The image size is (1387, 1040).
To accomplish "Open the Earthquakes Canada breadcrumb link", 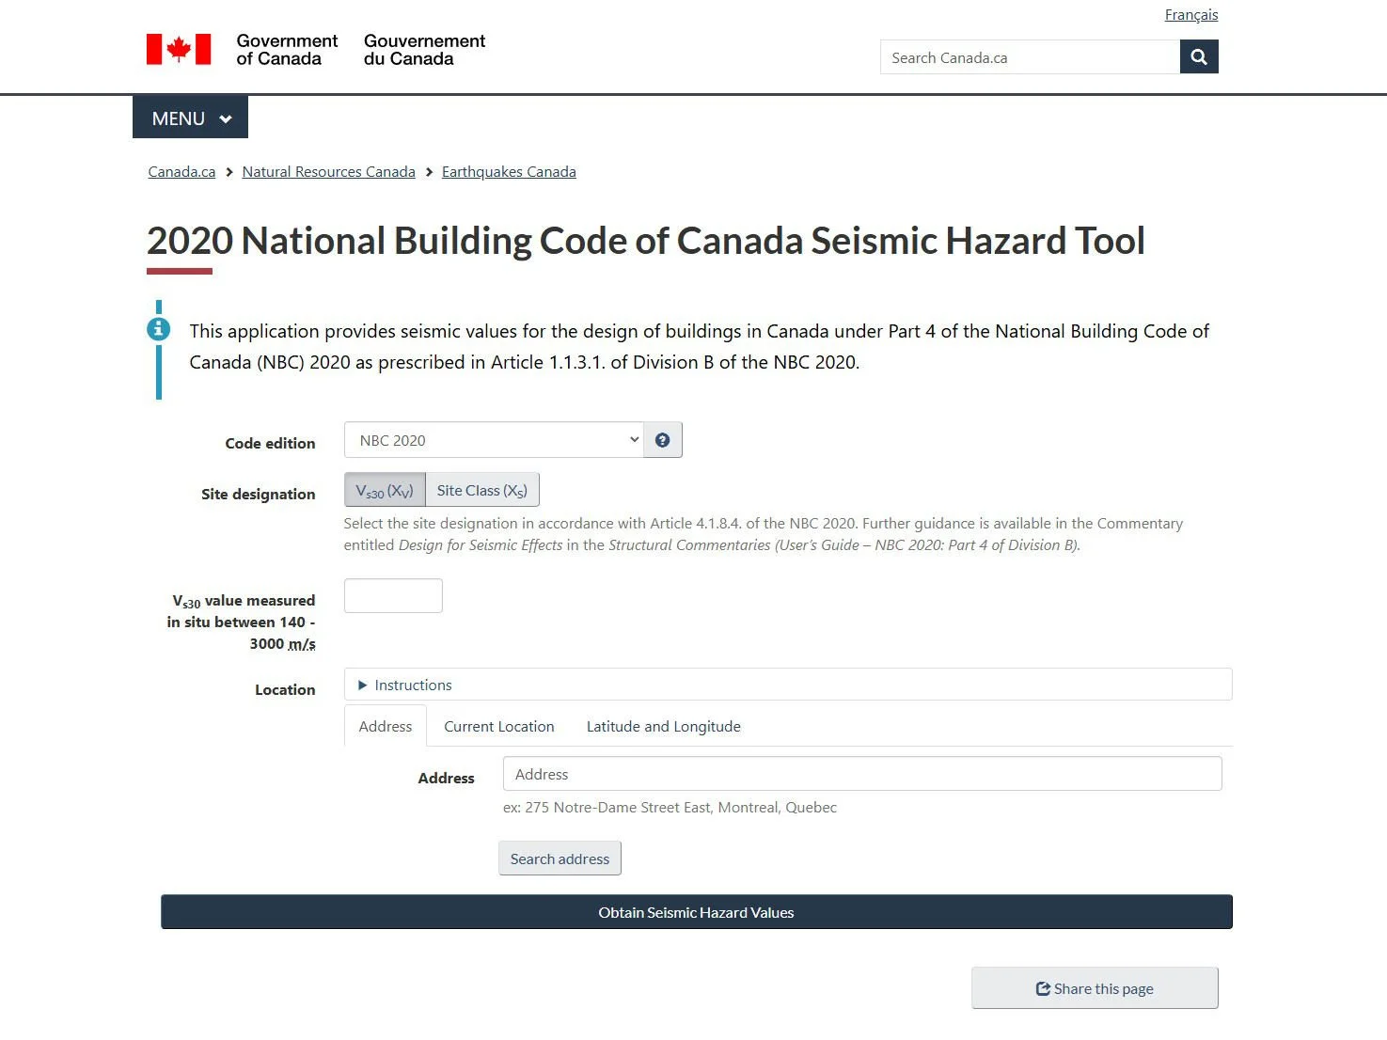I will [x=509, y=171].
